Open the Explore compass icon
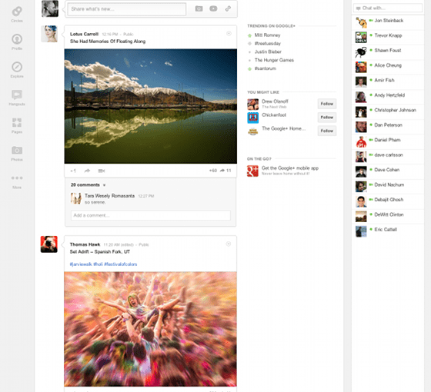The width and height of the screenshot is (431, 392). pos(17,67)
